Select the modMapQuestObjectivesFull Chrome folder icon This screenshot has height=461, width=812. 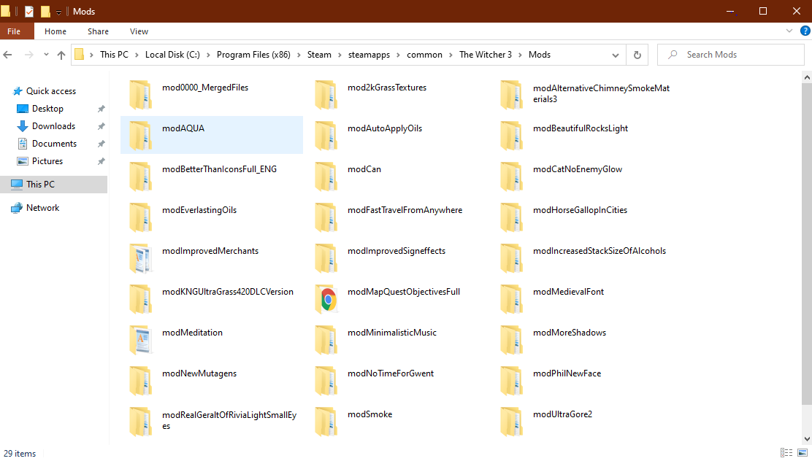click(326, 299)
